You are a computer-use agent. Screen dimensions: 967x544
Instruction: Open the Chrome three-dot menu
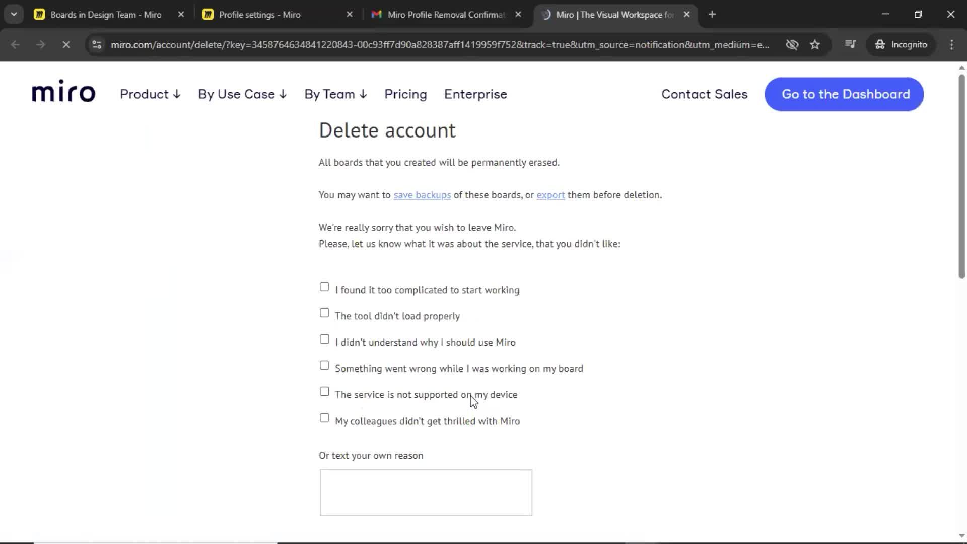click(951, 45)
